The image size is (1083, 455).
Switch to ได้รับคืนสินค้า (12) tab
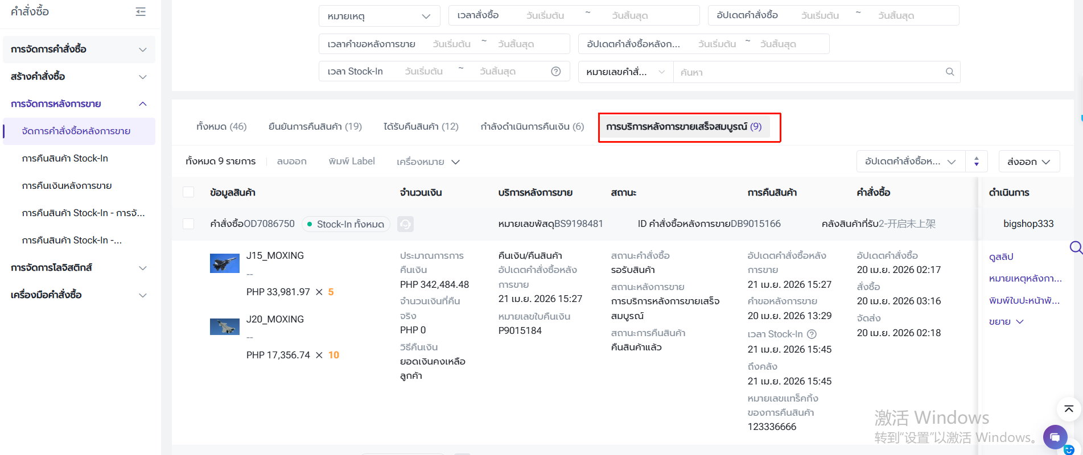point(421,126)
